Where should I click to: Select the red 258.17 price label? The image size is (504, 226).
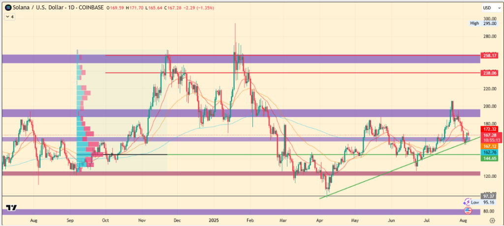490,56
